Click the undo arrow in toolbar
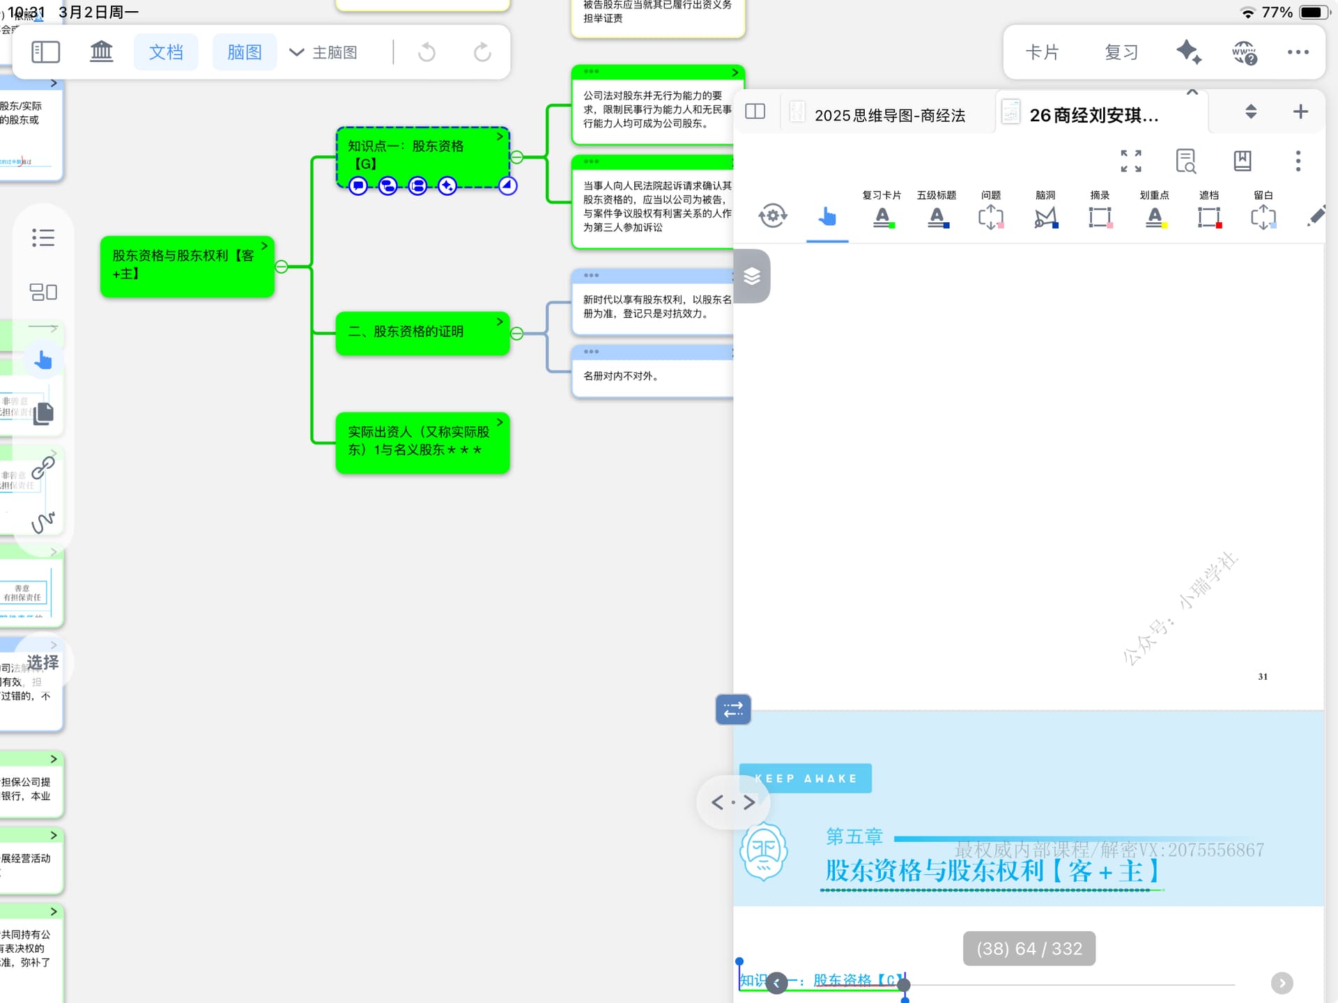The height and width of the screenshot is (1003, 1338). [426, 52]
